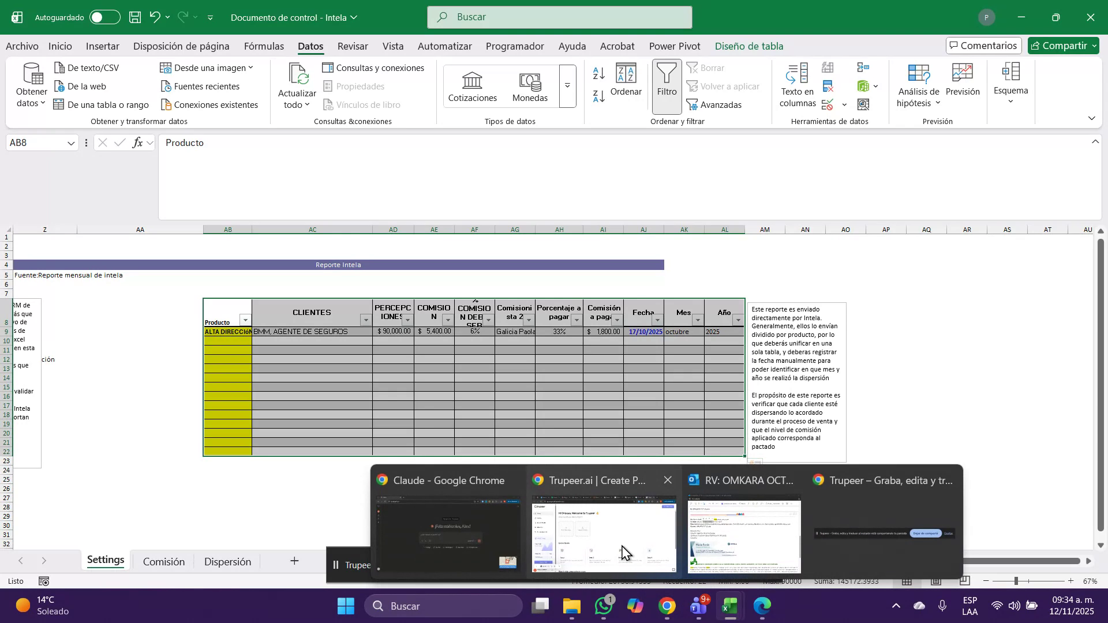Click Actualizar todo
Viewport: 1108px width, 623px height.
click(x=297, y=85)
